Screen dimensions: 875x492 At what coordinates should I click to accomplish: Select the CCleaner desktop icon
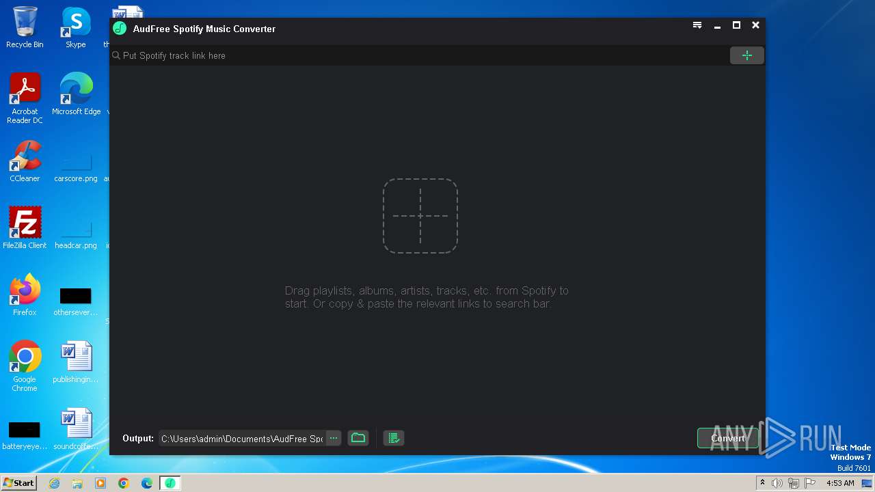[25, 161]
